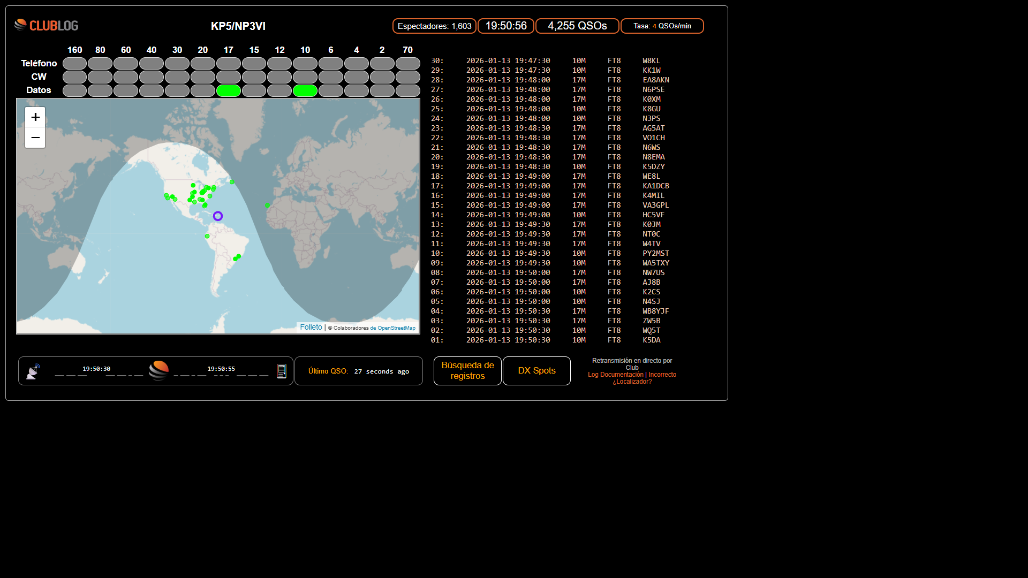
Task: Click the Club Log globe icon in status bar
Action: click(158, 370)
